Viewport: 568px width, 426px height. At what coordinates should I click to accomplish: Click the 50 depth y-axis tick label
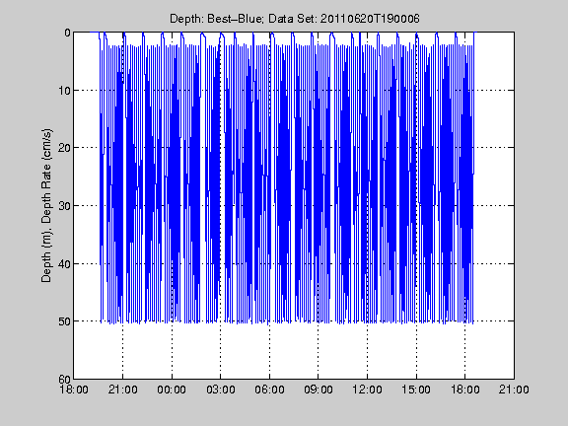click(x=64, y=321)
